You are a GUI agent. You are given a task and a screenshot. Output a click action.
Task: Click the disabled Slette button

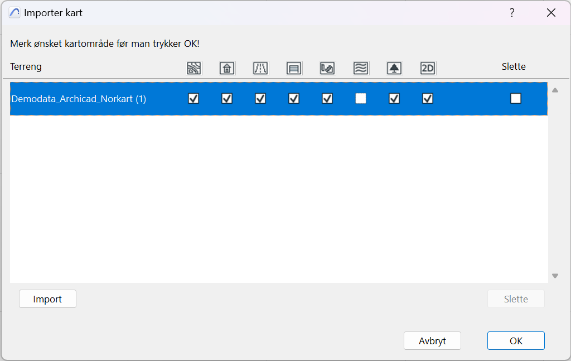tap(516, 299)
